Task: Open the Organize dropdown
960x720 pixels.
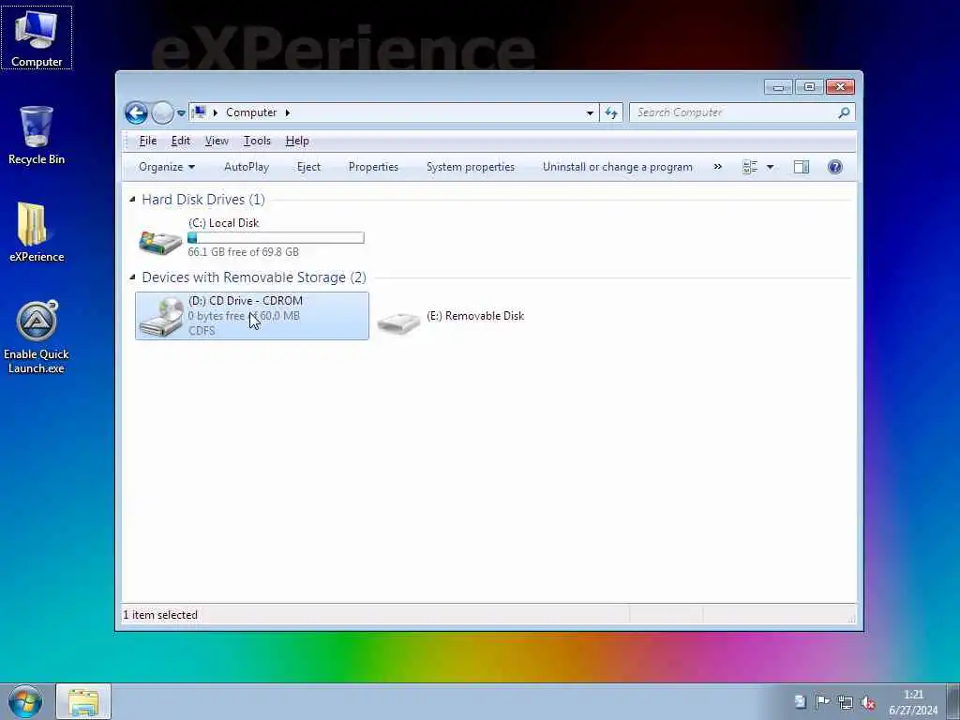Action: click(167, 167)
